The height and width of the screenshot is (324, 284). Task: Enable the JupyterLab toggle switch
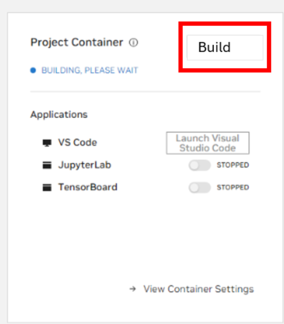199,165
